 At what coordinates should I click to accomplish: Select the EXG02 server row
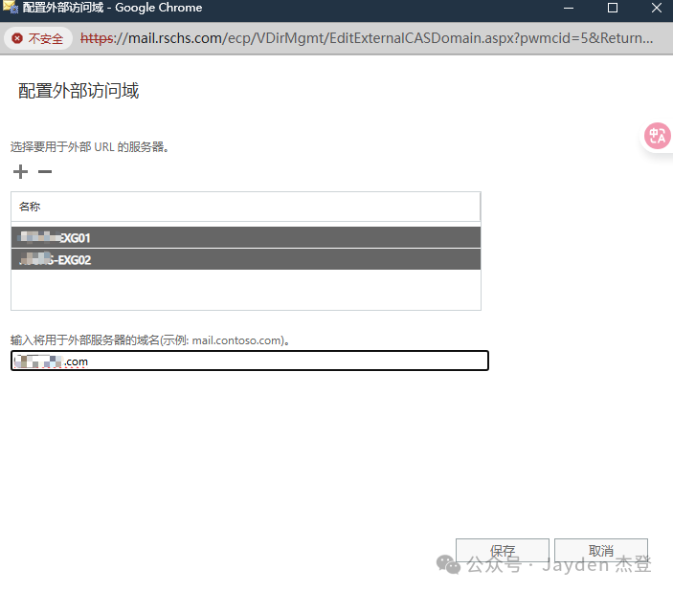(x=245, y=259)
